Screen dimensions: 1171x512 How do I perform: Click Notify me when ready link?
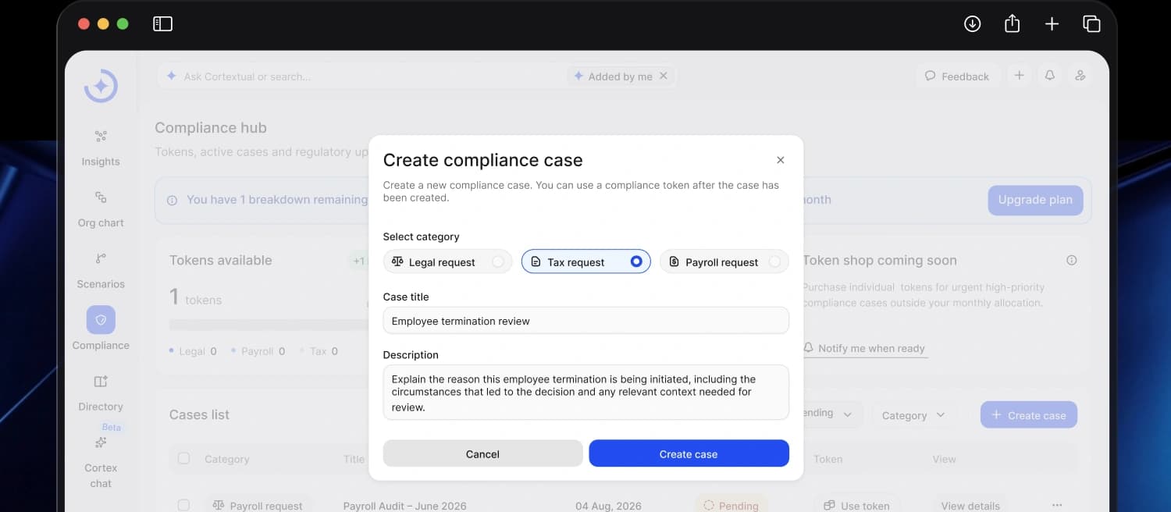(865, 349)
